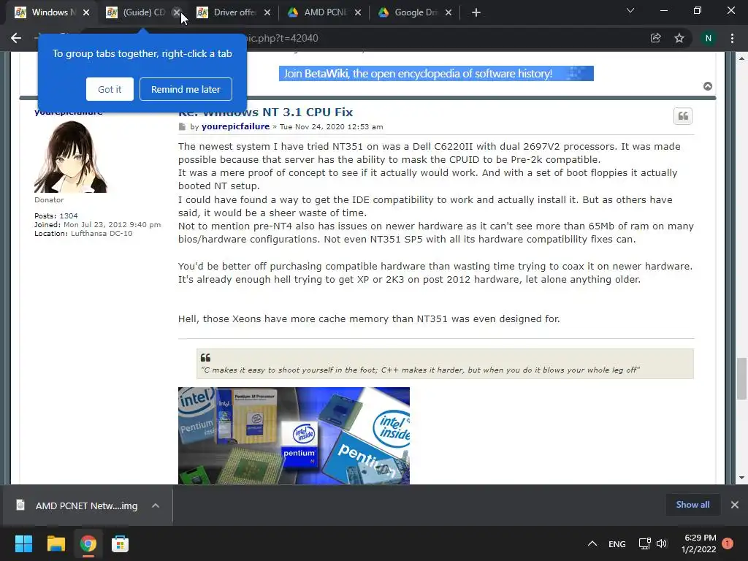Viewport: 748px width, 561px height.
Task: Open yourepicfailure profile from byline
Action: coord(235,126)
